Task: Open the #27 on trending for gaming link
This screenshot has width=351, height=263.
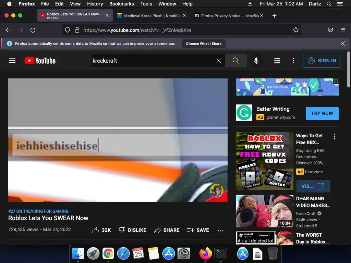Action: tap(38, 211)
